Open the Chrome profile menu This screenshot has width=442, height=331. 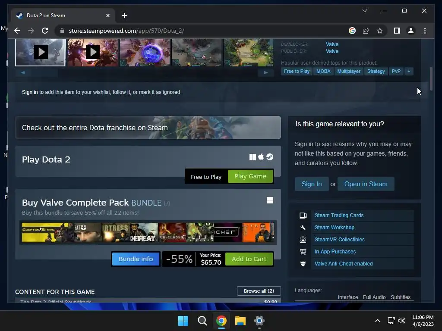[411, 31]
